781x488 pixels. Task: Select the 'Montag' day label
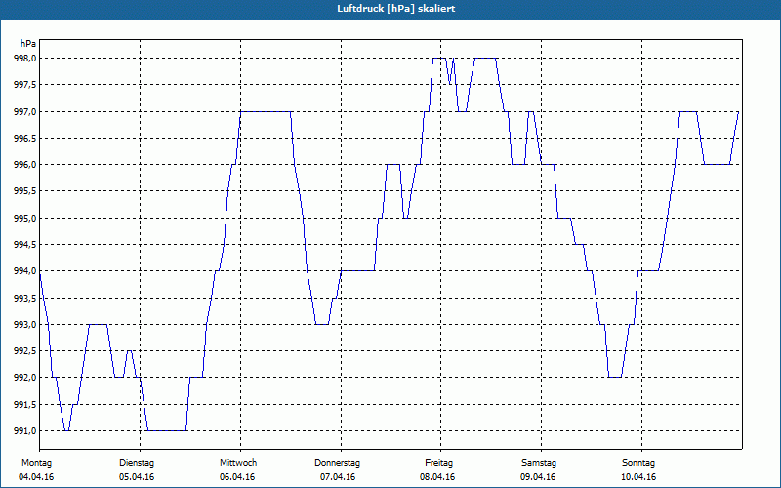pyautogui.click(x=36, y=463)
